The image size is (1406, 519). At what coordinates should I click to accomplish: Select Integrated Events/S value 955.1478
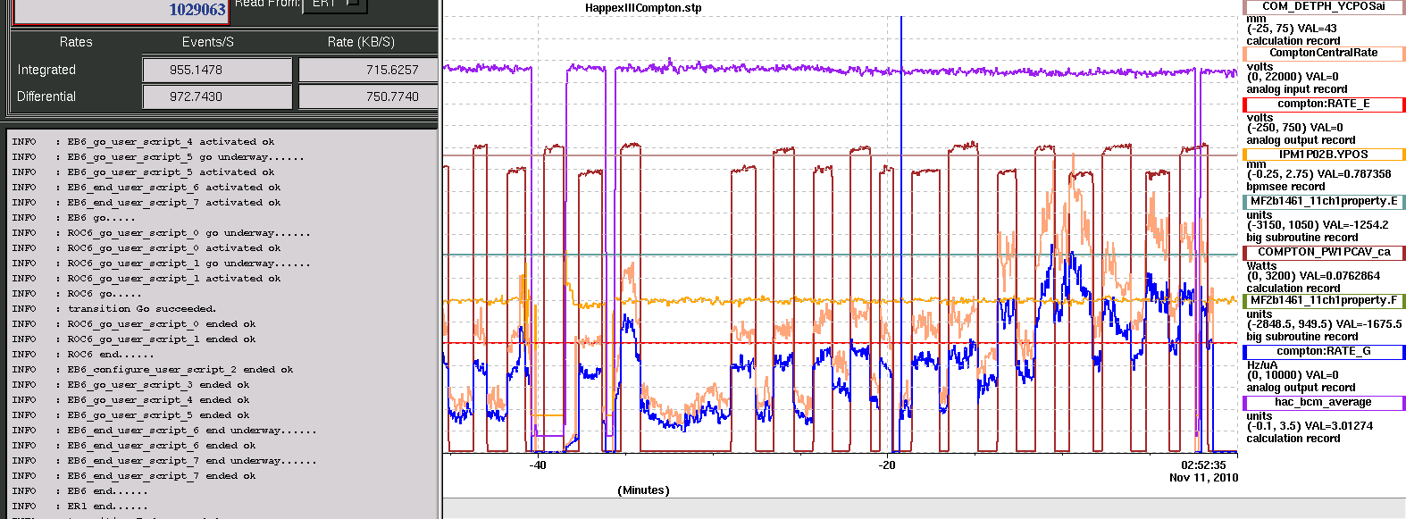coord(217,70)
